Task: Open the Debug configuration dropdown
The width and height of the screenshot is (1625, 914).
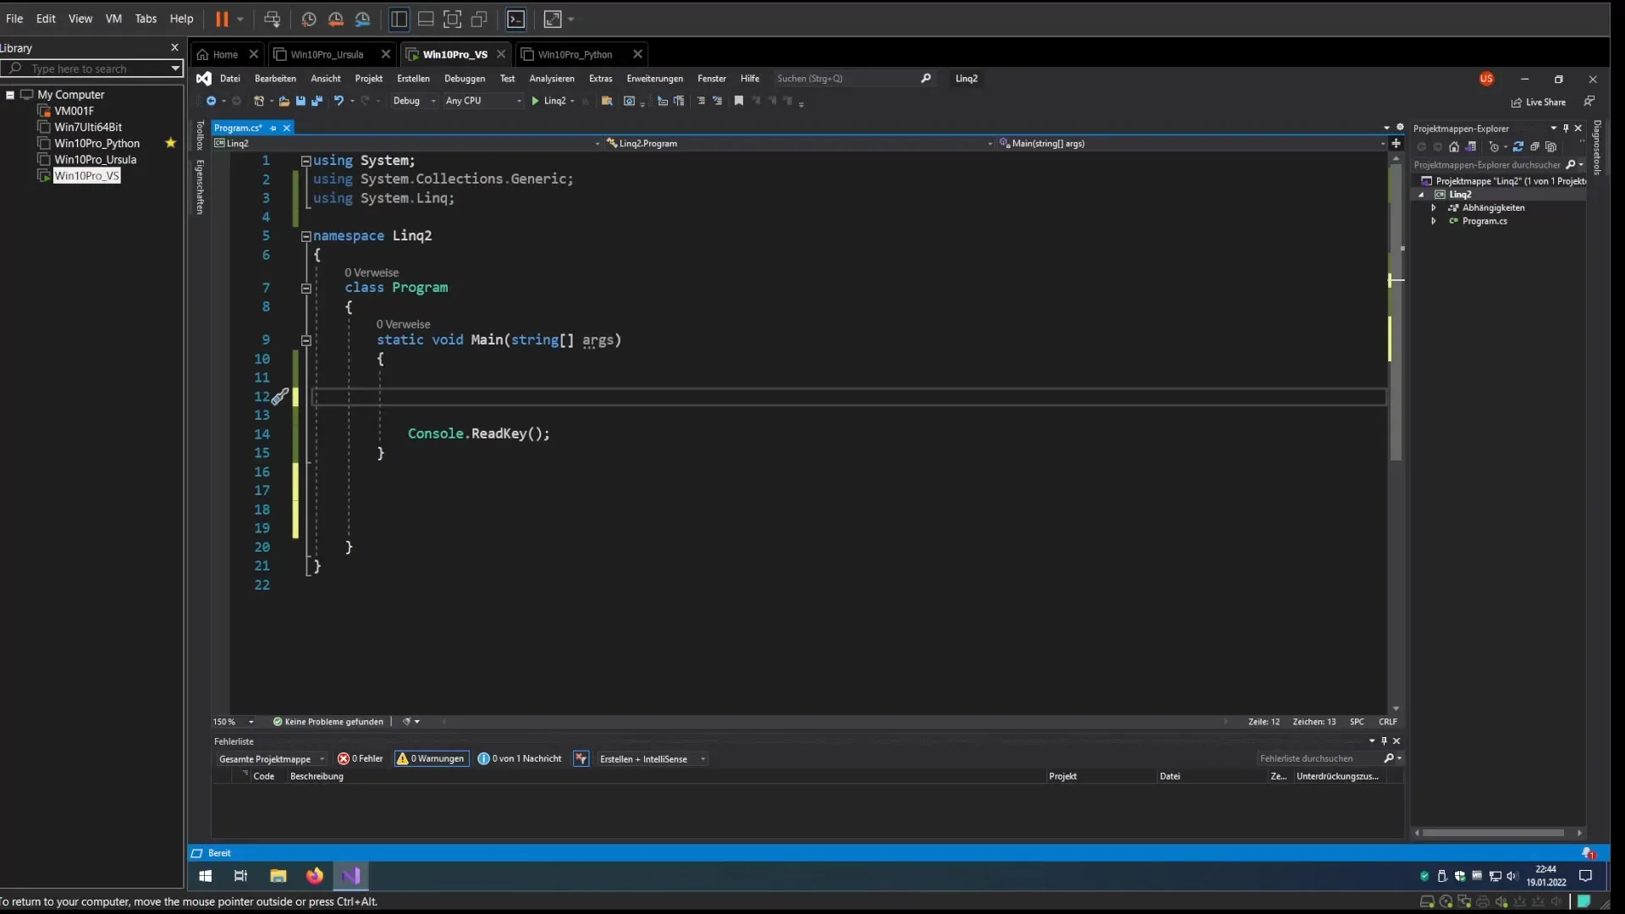Action: 414,101
